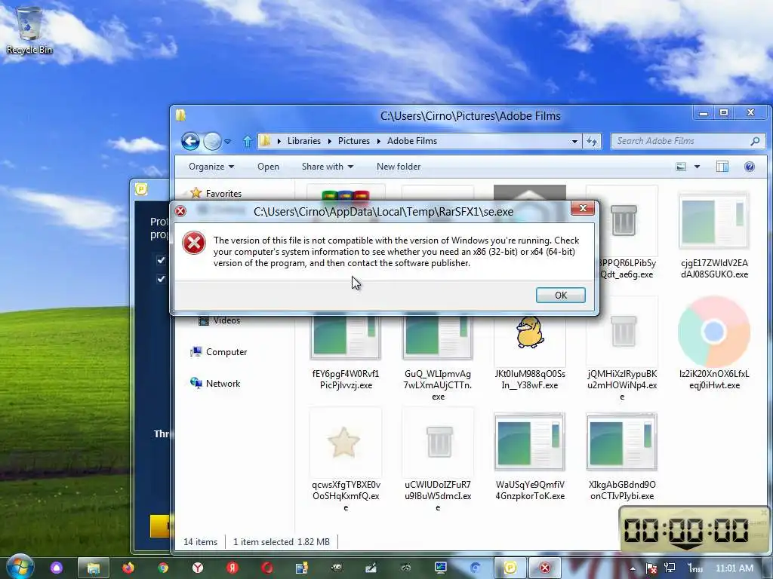Open Explorer help question mark icon
The height and width of the screenshot is (579, 773).
[750, 167]
